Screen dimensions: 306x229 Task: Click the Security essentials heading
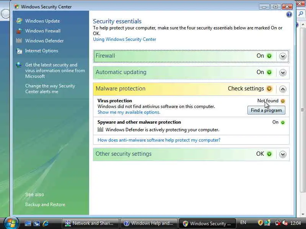(117, 21)
